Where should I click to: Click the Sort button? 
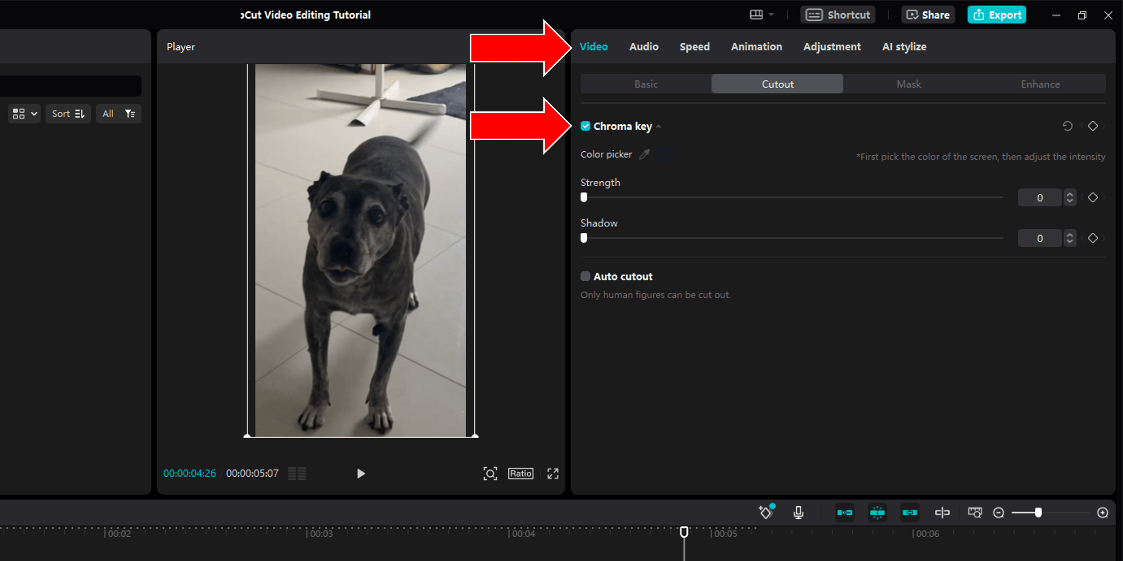pos(68,114)
